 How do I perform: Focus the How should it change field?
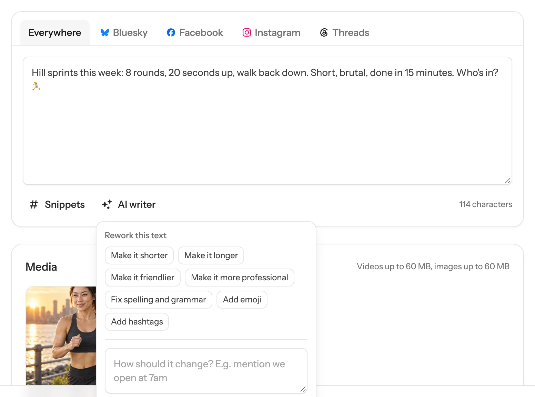coord(206,371)
